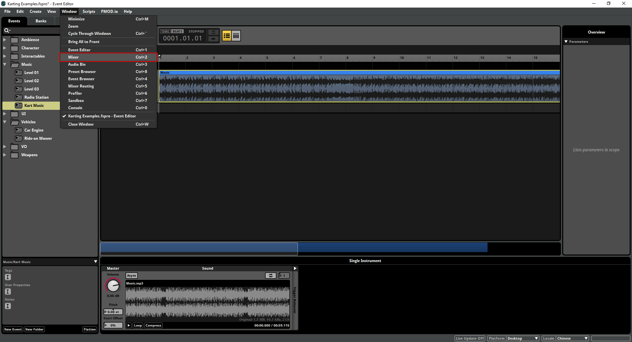Click the looping icon in the Sound panel
Viewport: 632px width, 342px height.
pyautogui.click(x=271, y=276)
